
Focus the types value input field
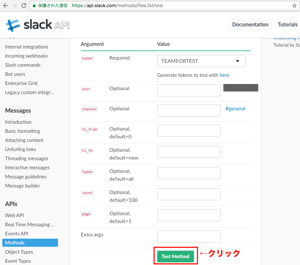189,173
